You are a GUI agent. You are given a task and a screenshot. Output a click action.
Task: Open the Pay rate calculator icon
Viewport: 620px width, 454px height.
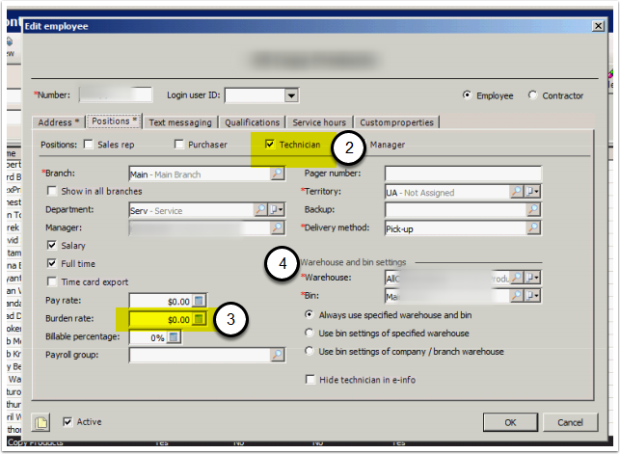(199, 301)
